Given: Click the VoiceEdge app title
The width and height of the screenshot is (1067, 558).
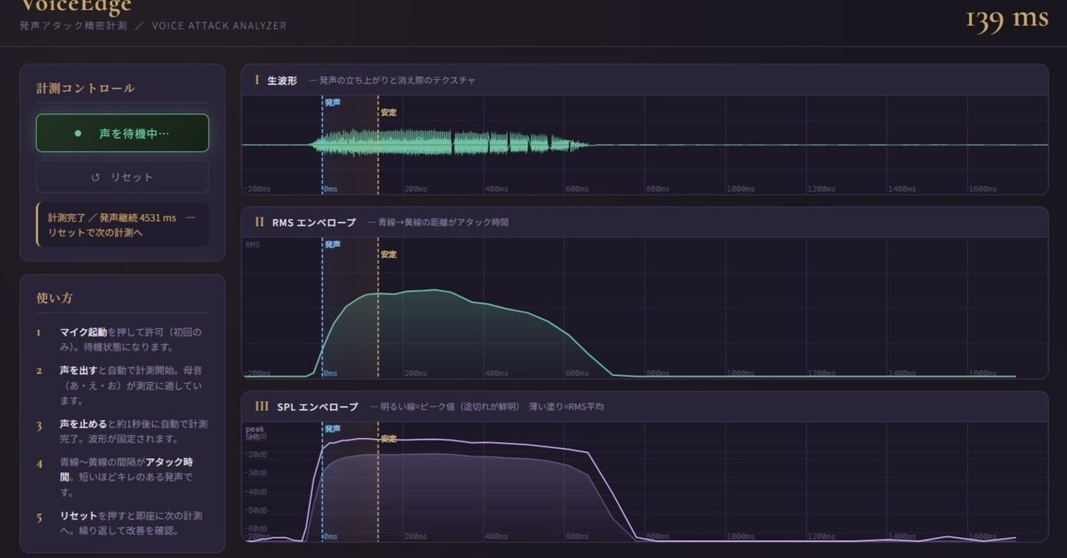Looking at the screenshot, I should point(76,7).
